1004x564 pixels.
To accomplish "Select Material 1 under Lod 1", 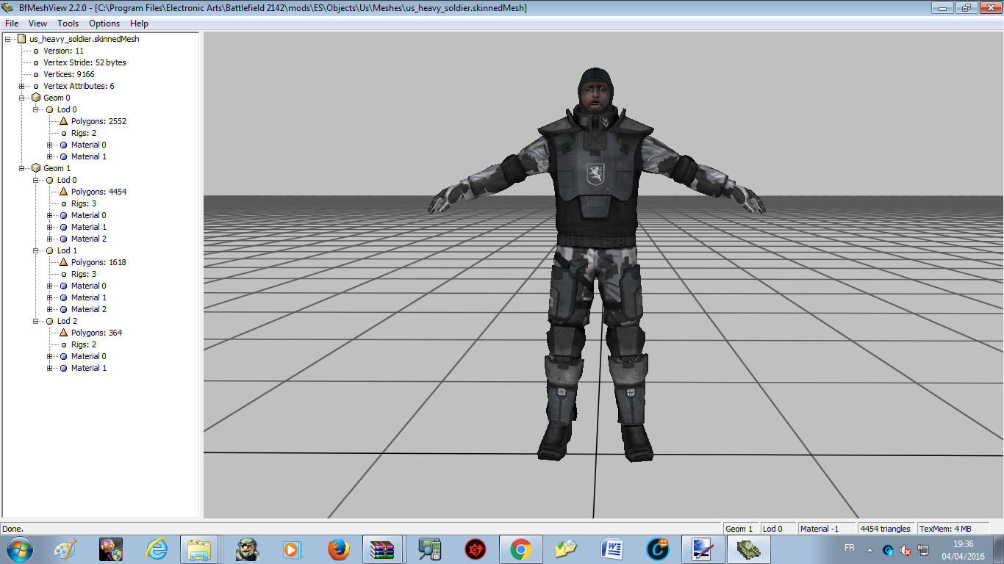I will coord(88,297).
